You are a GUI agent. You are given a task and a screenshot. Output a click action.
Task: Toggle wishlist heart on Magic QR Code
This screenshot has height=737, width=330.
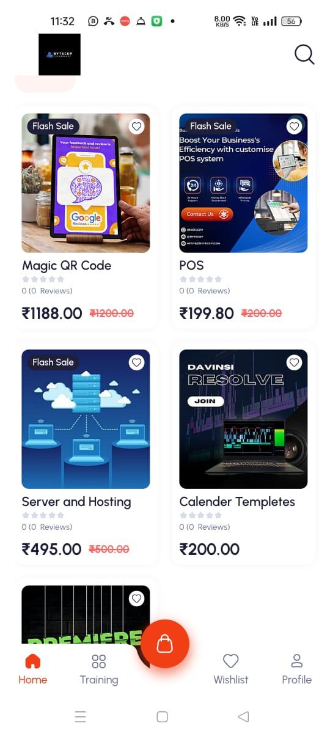[x=137, y=127]
